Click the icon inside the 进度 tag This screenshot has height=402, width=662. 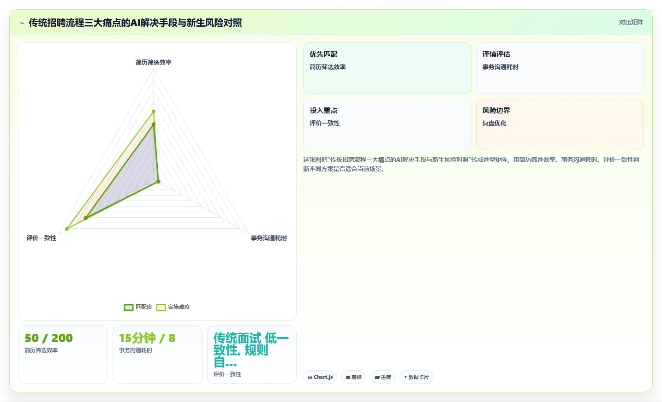377,377
